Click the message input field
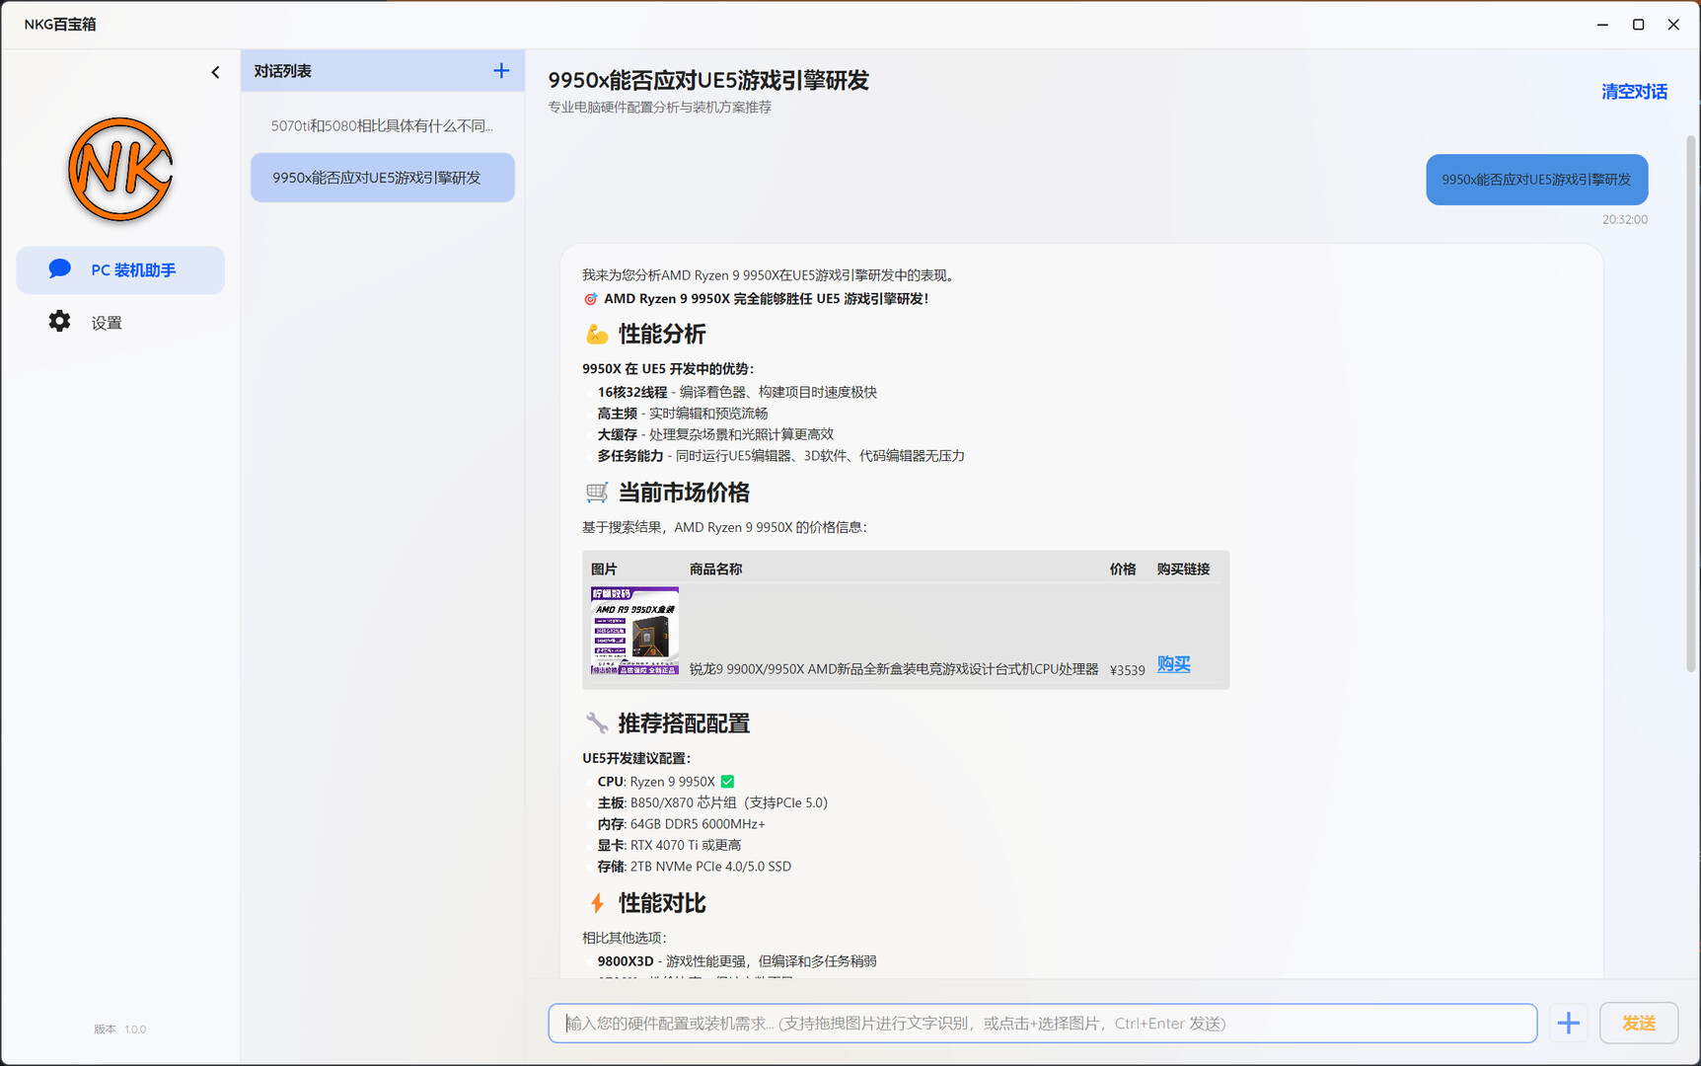The image size is (1701, 1066). [1042, 1024]
